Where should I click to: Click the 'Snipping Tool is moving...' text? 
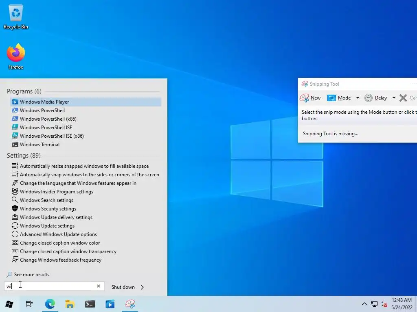(331, 134)
